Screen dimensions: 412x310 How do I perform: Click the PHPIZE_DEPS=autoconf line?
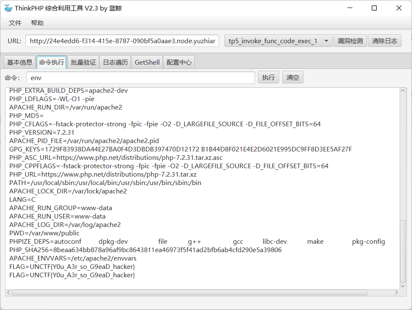pos(197,242)
